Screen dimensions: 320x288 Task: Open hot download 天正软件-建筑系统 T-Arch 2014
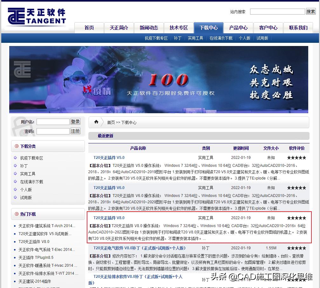pos(47,226)
